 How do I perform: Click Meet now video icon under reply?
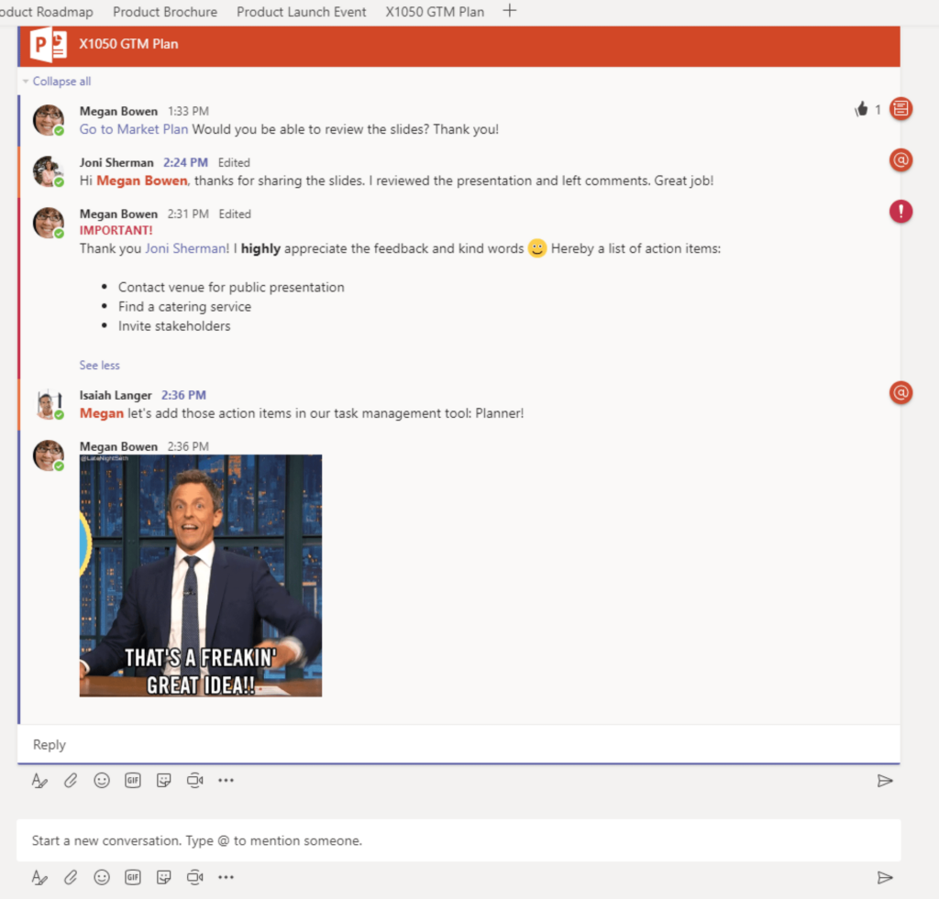tap(194, 781)
